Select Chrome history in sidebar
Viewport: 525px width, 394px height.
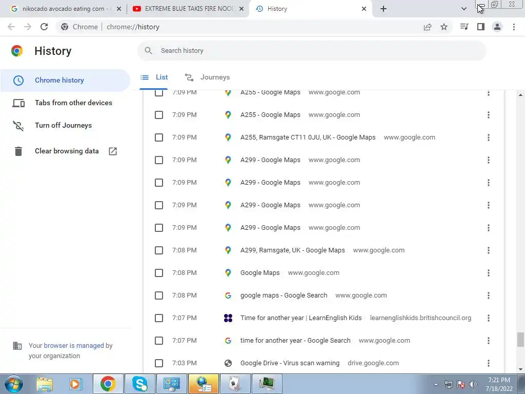tap(65, 81)
